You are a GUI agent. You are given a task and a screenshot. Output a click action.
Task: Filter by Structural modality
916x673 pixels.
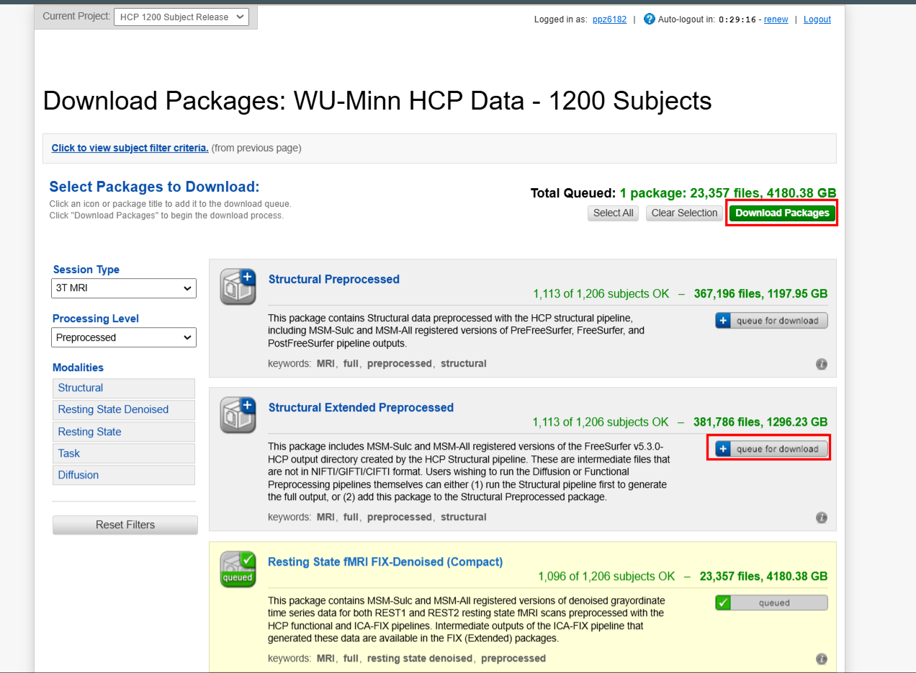pyautogui.click(x=124, y=388)
